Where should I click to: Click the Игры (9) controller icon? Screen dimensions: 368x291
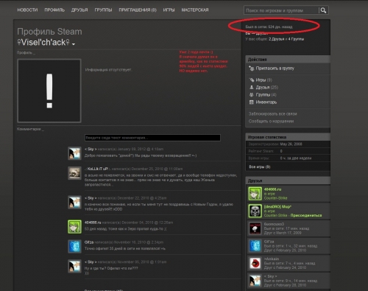click(x=252, y=80)
